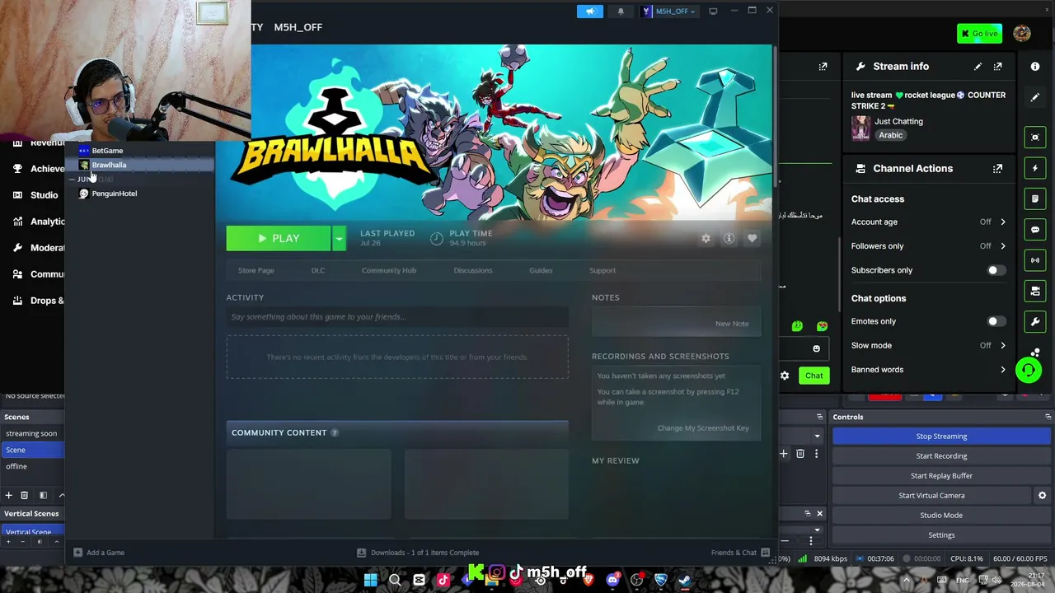Start Recording in OBS

[x=941, y=455]
